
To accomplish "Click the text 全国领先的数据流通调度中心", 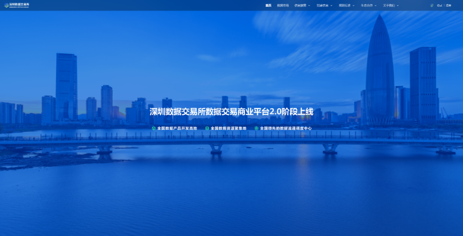I will click(x=286, y=128).
